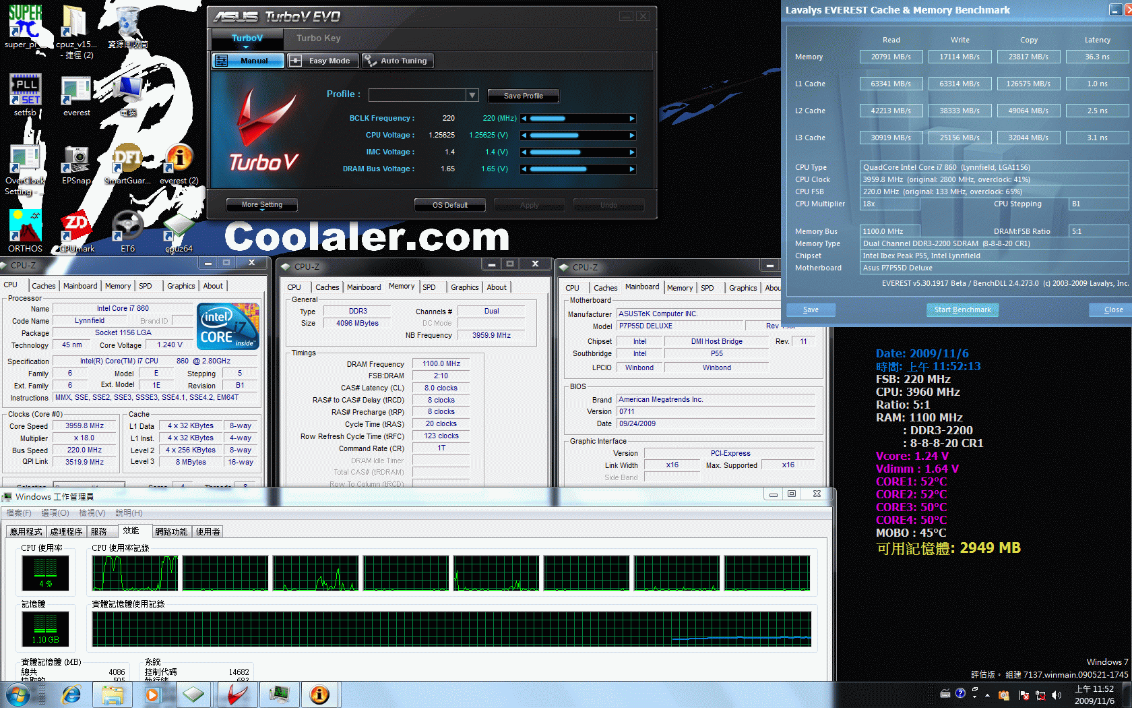Image resolution: width=1132 pixels, height=708 pixels.
Task: Launch the SmartGuardian DFI desktop icon
Action: pos(127,164)
